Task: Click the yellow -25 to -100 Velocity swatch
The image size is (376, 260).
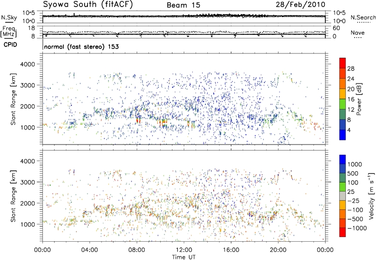Action: click(343, 205)
